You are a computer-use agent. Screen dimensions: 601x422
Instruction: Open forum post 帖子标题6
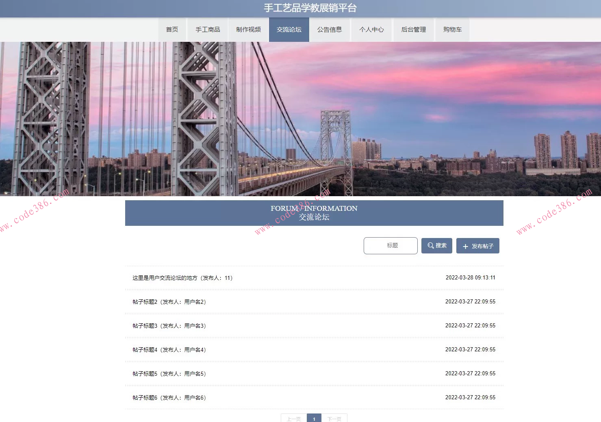169,398
